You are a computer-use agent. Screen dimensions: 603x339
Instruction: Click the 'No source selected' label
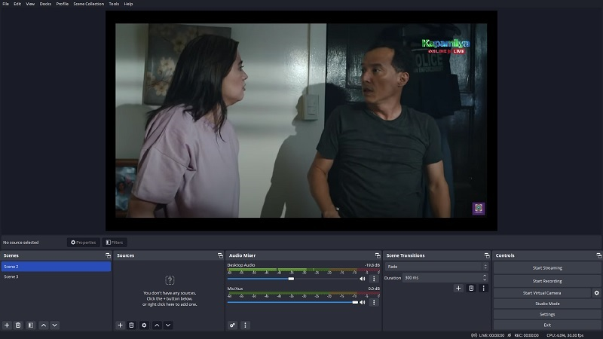[21, 243]
